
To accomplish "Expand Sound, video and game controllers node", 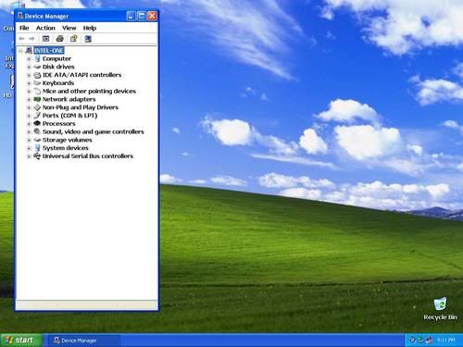I will (x=29, y=131).
